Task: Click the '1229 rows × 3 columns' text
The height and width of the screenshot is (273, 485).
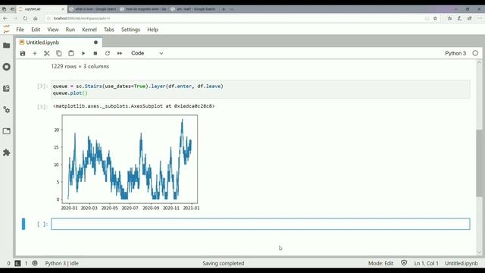Action: click(x=80, y=66)
